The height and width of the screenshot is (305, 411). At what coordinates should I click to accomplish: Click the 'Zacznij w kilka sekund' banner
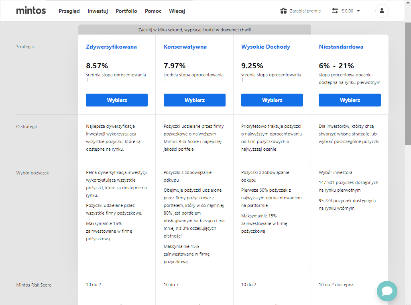tap(195, 30)
